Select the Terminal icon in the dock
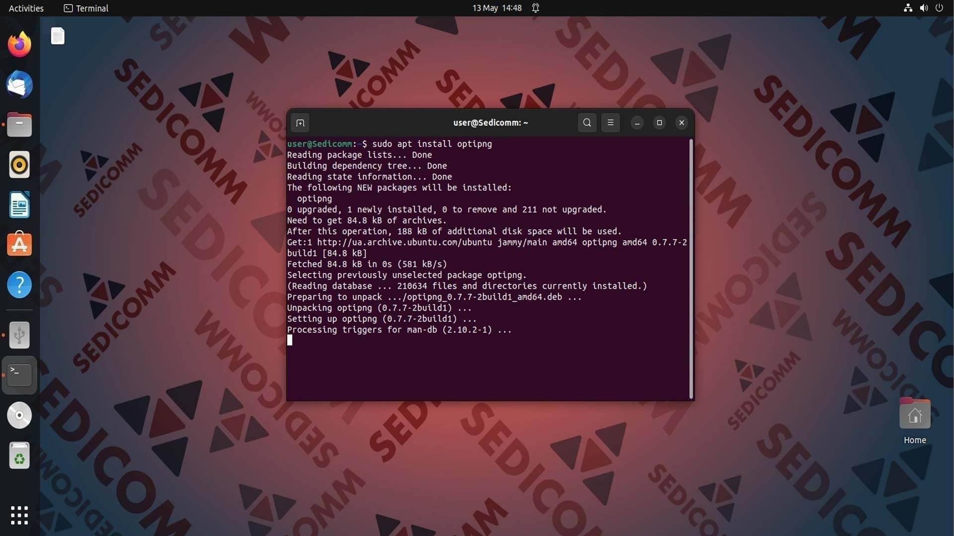Image resolution: width=954 pixels, height=536 pixels. (x=19, y=375)
